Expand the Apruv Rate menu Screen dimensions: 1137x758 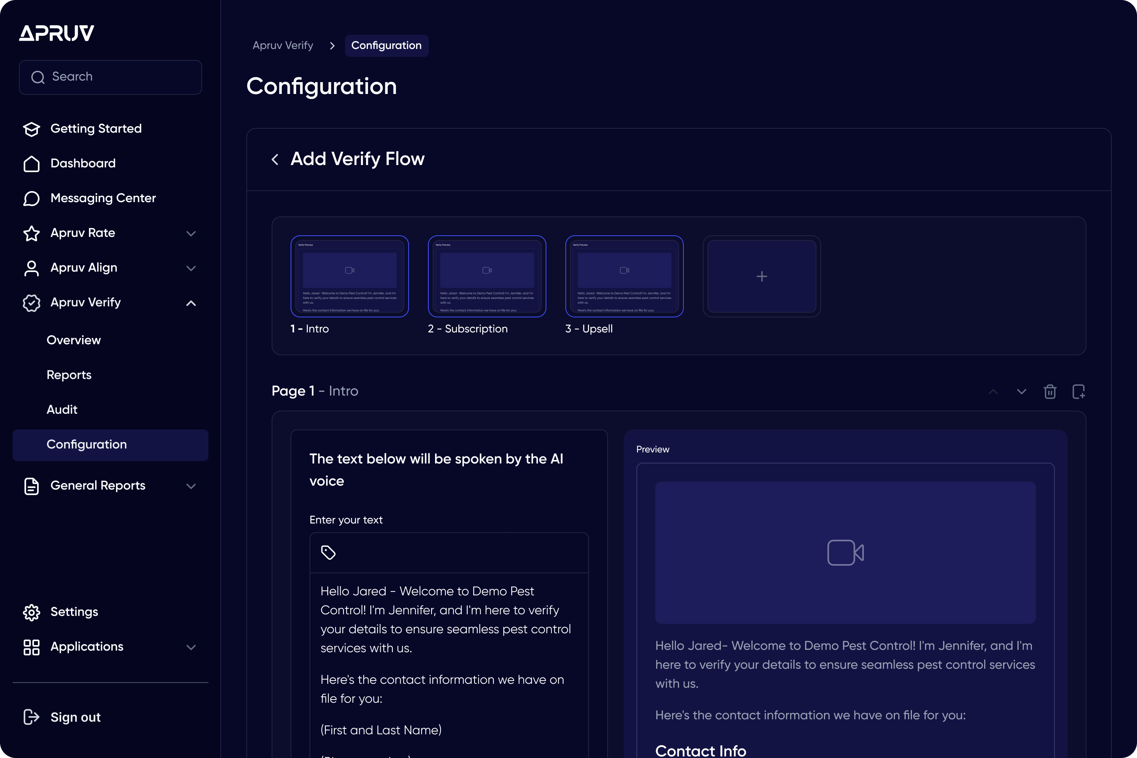coord(191,233)
